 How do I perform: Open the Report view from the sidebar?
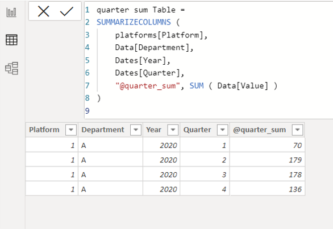point(11,13)
